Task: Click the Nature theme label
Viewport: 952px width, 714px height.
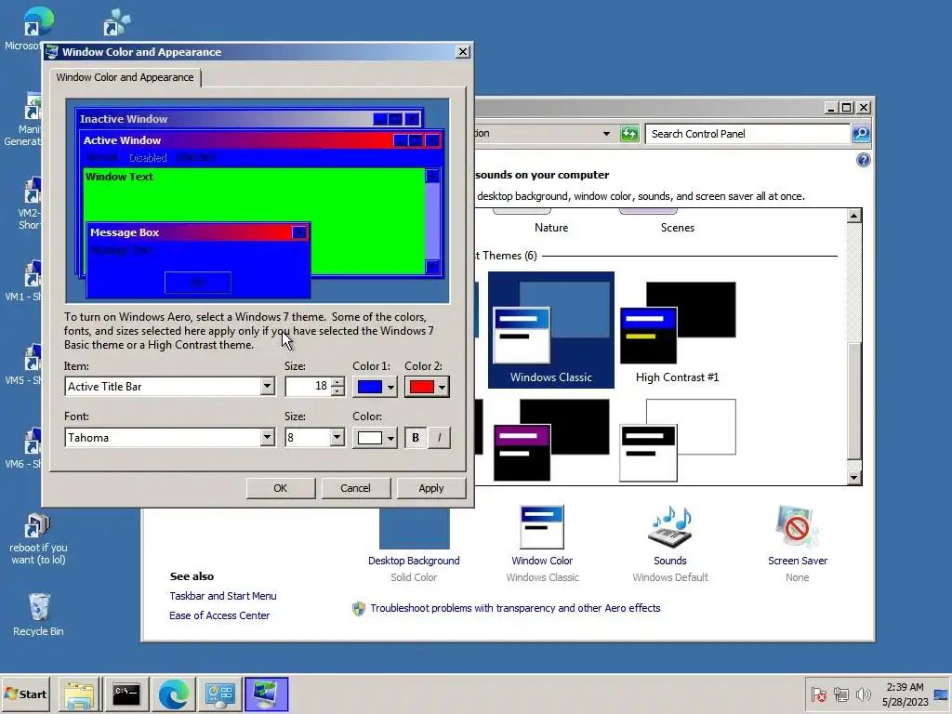Action: [x=551, y=228]
